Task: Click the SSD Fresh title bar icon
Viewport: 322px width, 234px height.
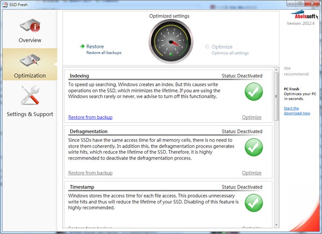Action: pyautogui.click(x=5, y=4)
